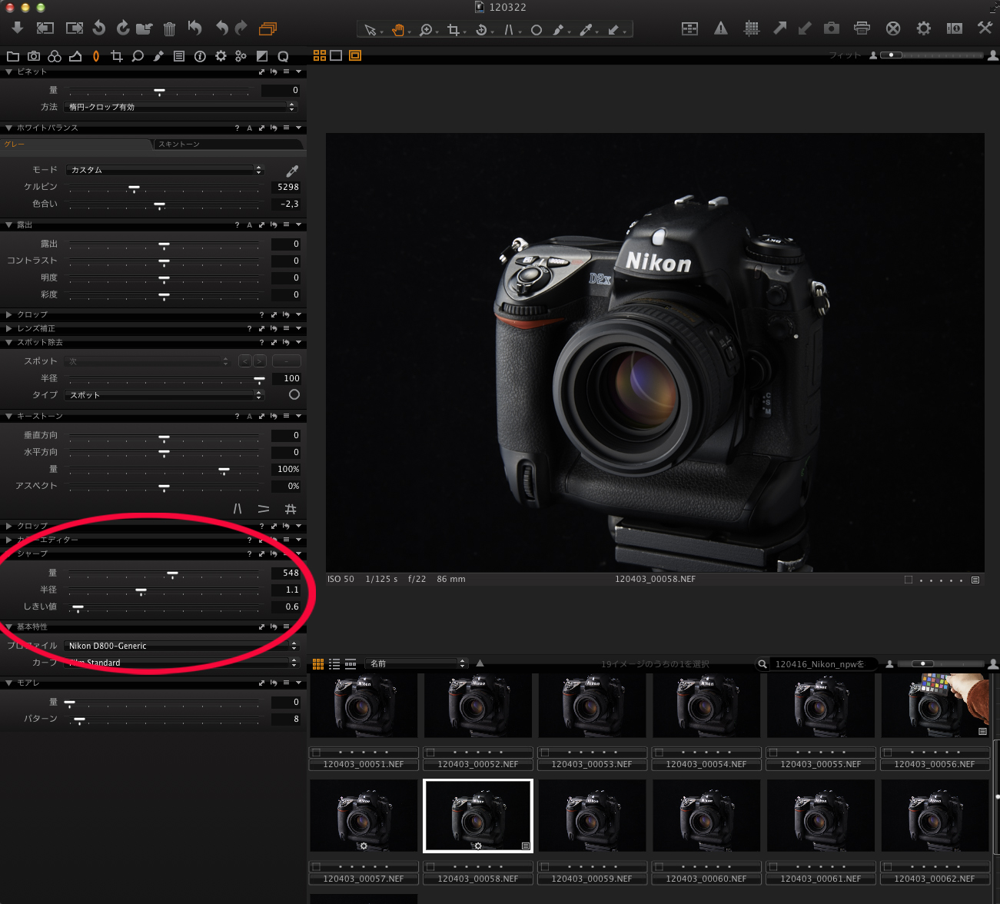Tick checkbox under 120403_00054.NEF thumbnail
1000x904 pixels.
pyautogui.click(x=659, y=753)
